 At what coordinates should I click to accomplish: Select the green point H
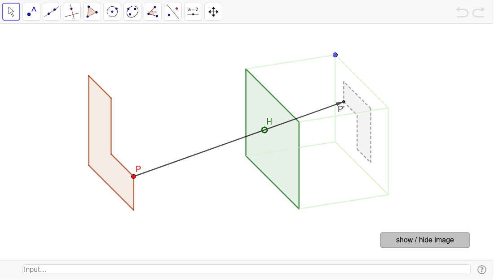click(264, 129)
